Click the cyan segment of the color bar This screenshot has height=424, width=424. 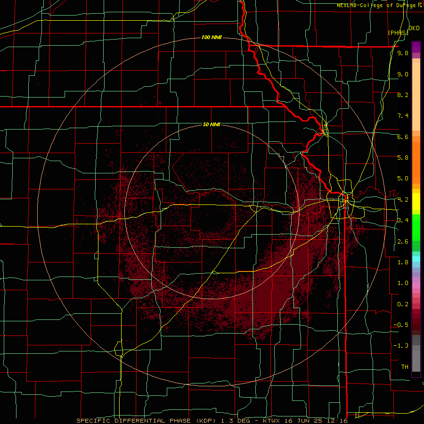tap(416, 259)
